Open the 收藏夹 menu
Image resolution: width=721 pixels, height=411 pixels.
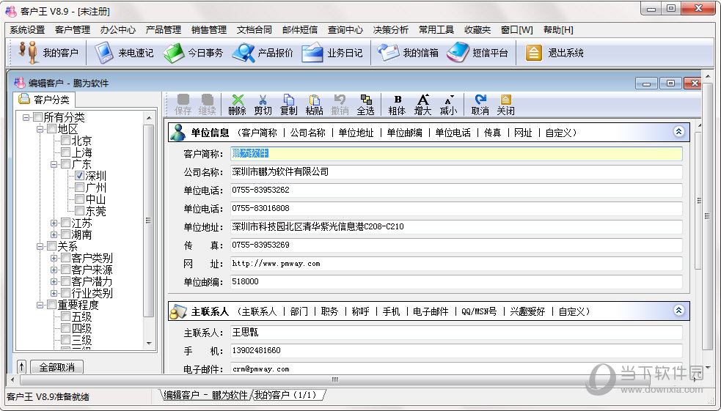(477, 30)
